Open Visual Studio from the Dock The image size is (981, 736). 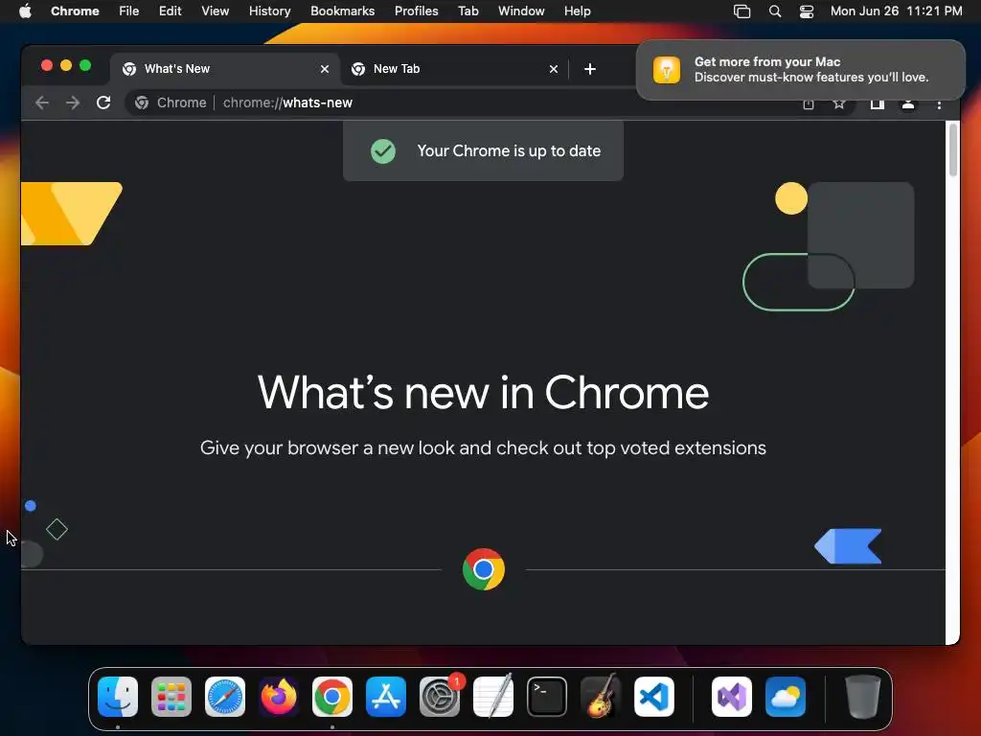tap(731, 697)
